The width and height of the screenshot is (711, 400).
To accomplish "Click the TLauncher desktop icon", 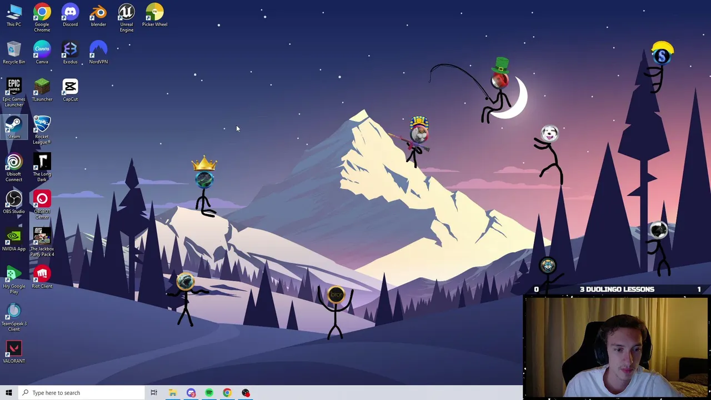I will (x=42, y=90).
